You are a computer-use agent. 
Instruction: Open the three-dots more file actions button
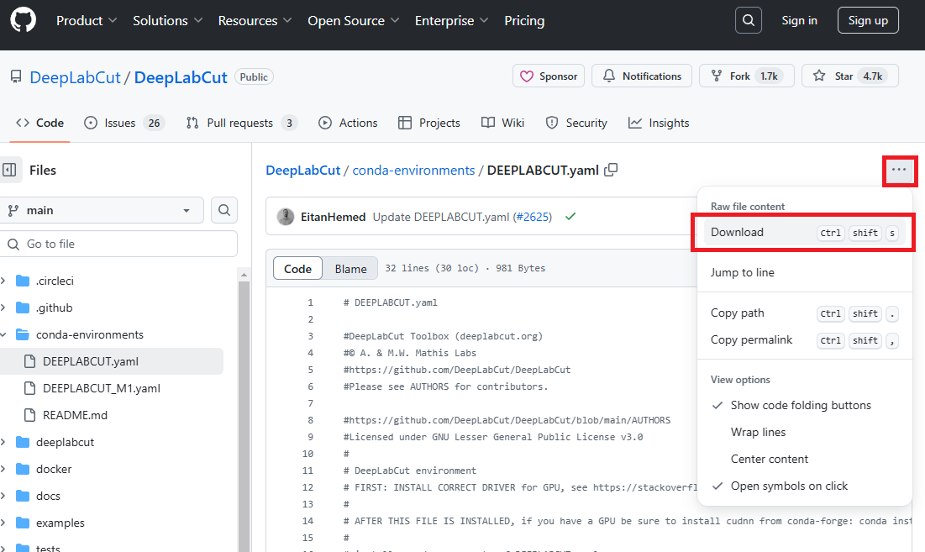click(899, 170)
